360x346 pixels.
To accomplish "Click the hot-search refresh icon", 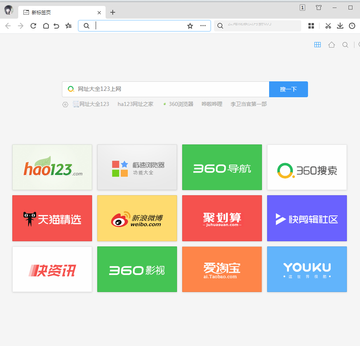I will click(x=65, y=104).
